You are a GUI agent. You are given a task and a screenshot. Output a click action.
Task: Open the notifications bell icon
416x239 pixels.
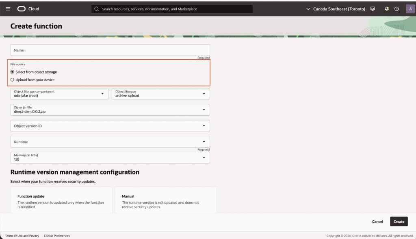coord(387,9)
